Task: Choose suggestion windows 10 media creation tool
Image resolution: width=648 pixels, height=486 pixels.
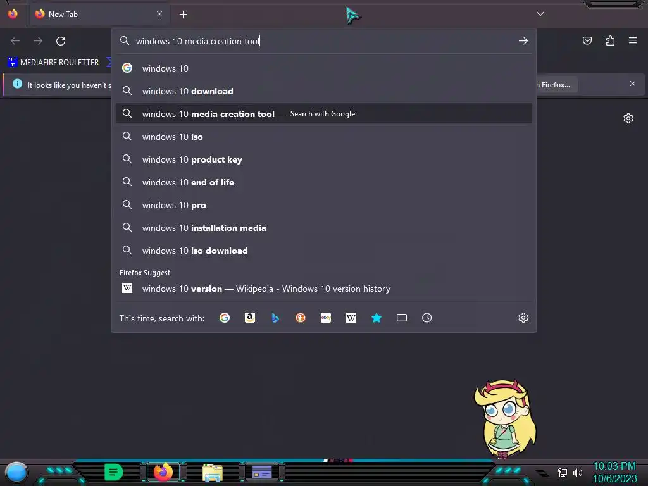Action: [x=324, y=114]
